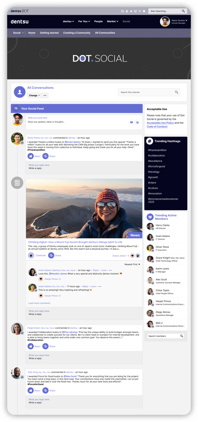Image resolution: width=198 pixels, height=422 pixels.
Task: Open favorites star icon in top bar
Action: (131, 11)
